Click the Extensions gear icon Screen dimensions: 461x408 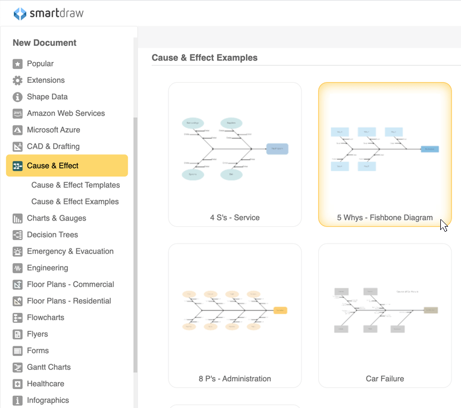(x=18, y=80)
